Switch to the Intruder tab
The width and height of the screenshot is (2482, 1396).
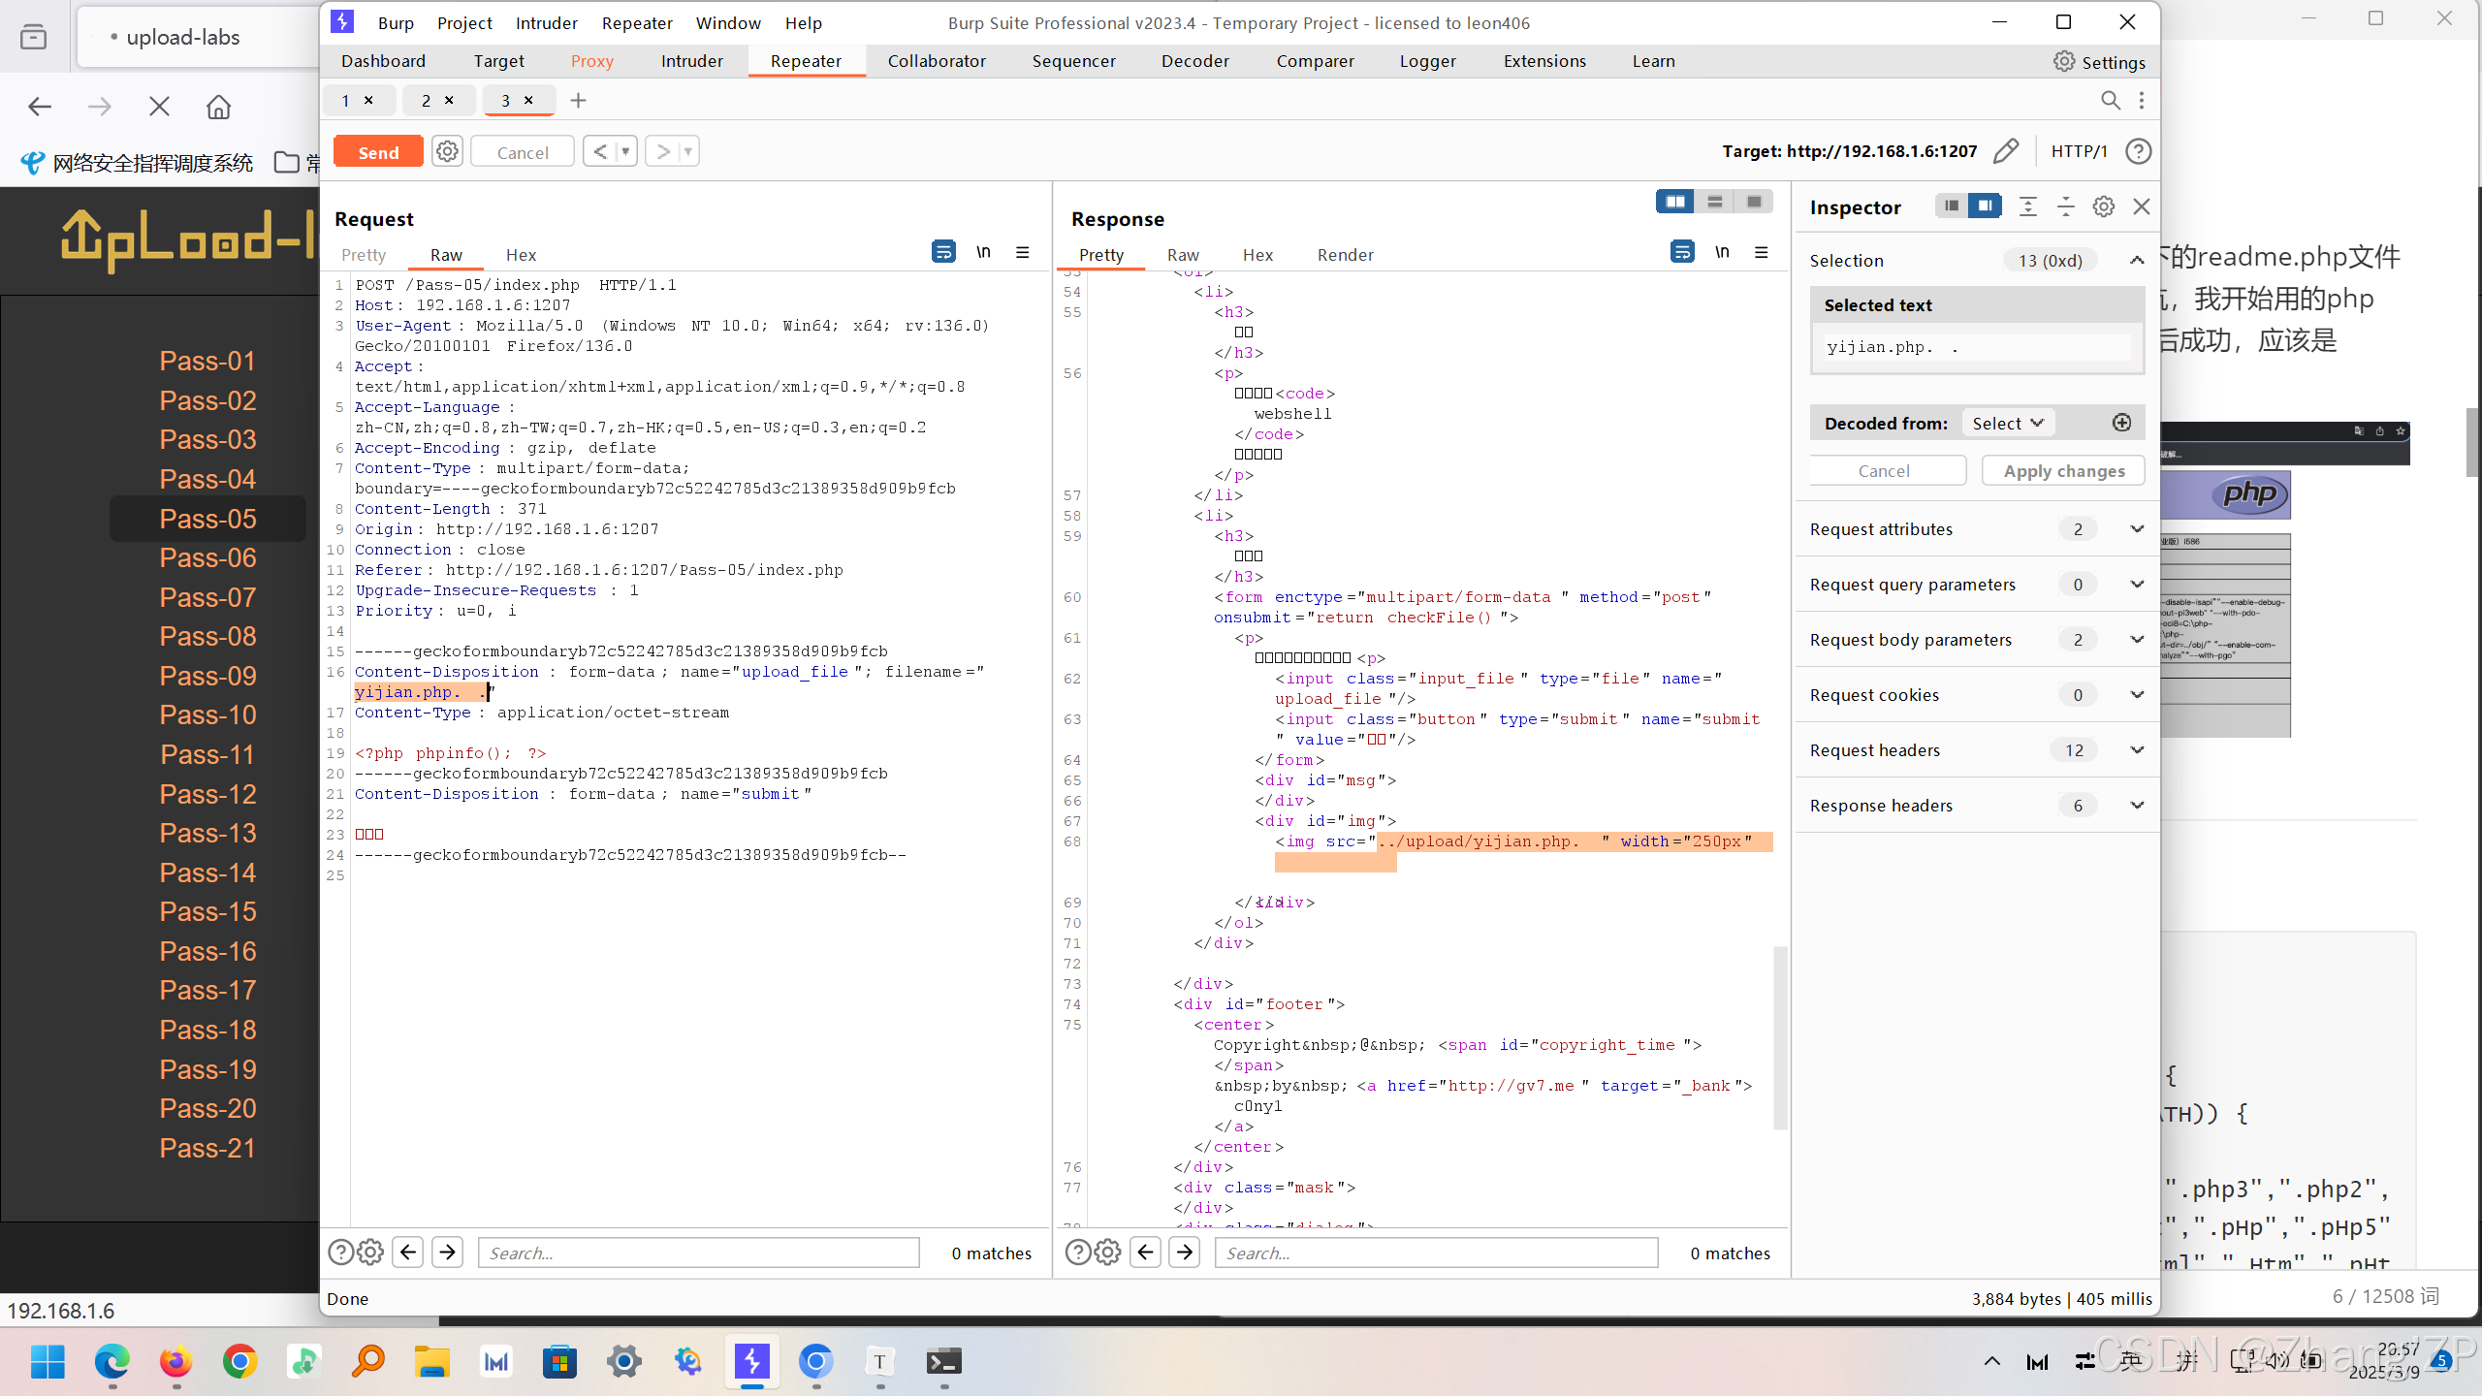(x=691, y=61)
